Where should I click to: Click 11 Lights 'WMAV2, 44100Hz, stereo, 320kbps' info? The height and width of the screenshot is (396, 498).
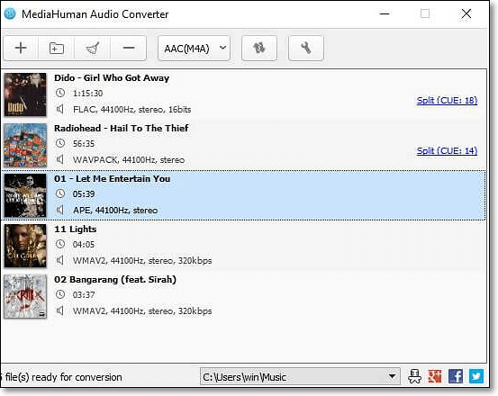tap(142, 261)
